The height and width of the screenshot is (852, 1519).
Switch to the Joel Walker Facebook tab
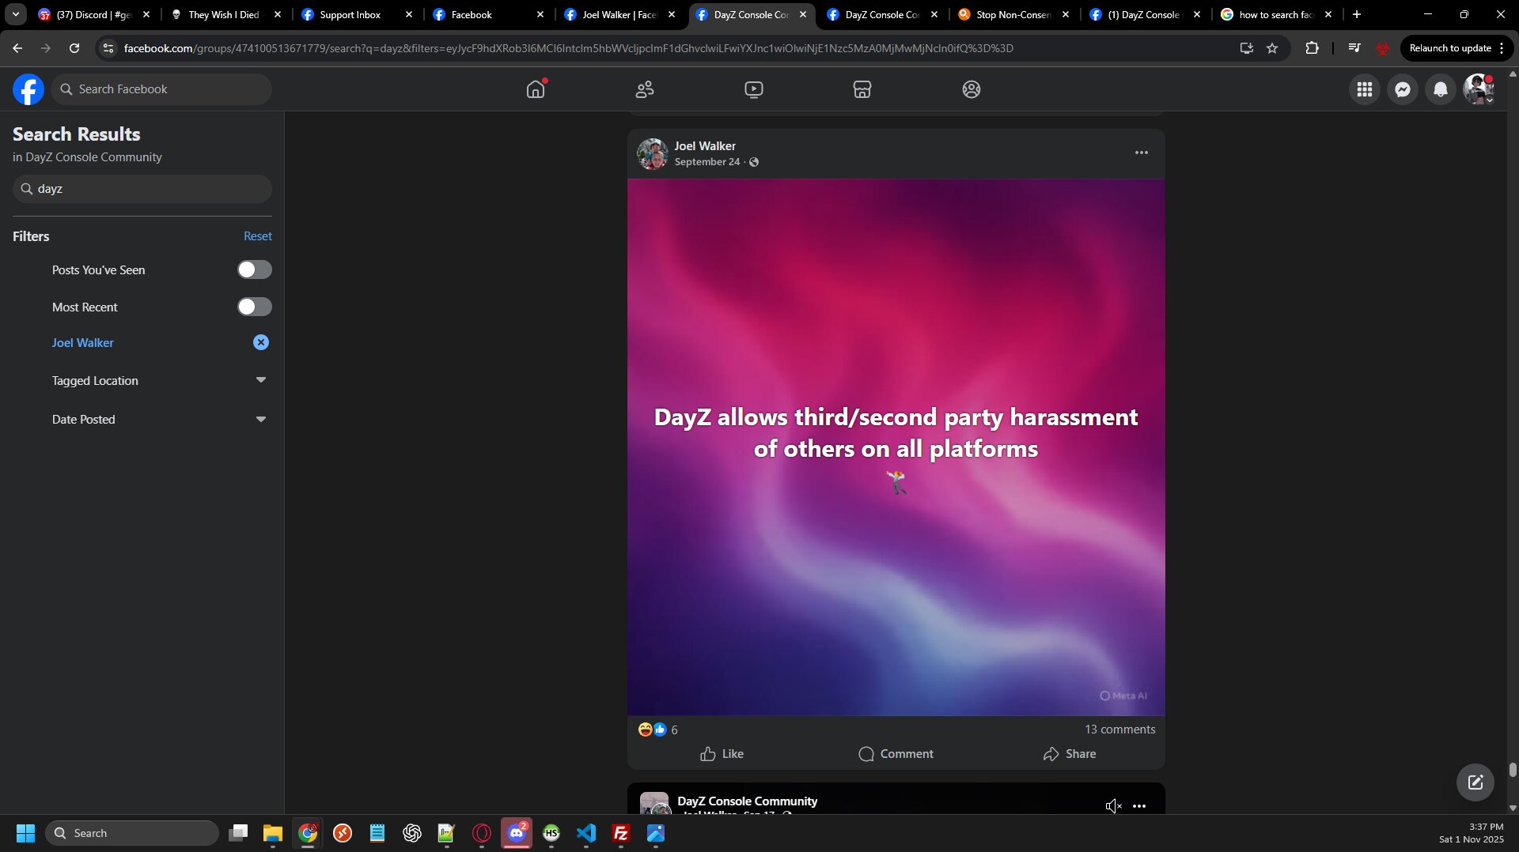click(619, 15)
